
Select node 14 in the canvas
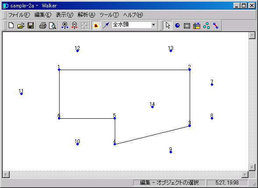tap(152, 107)
